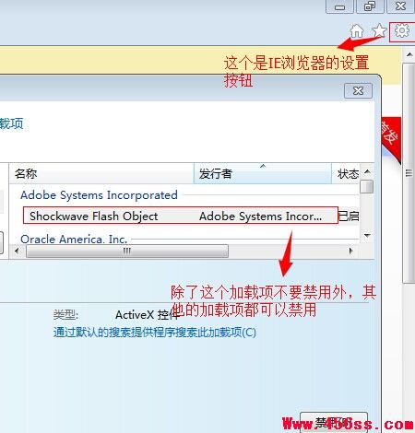
Task: Sort list by 发行者 column header
Action: [x=263, y=173]
